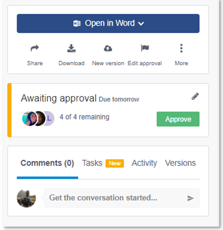Click the pencil edit icon in approval card
Screen dimensions: 223x230
tap(195, 96)
